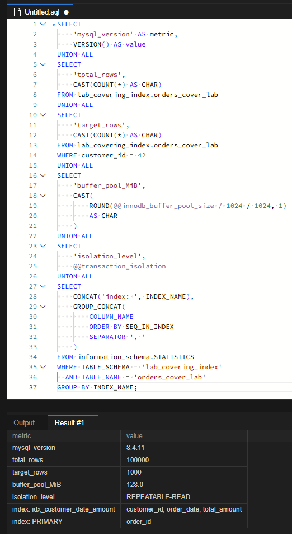Click 'lab_covering_index' string on line 35

[182, 367]
